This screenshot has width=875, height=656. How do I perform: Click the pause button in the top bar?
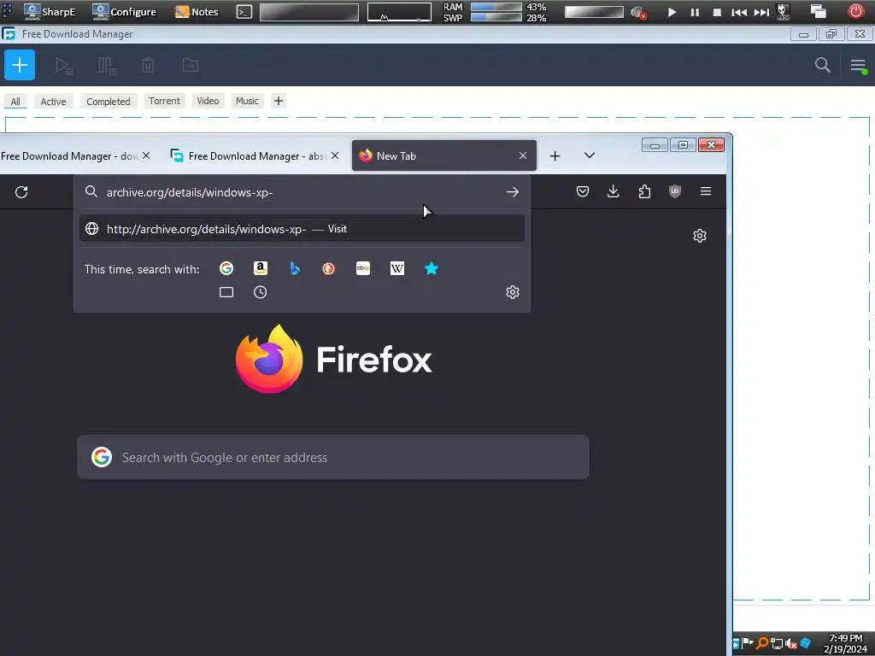(695, 12)
